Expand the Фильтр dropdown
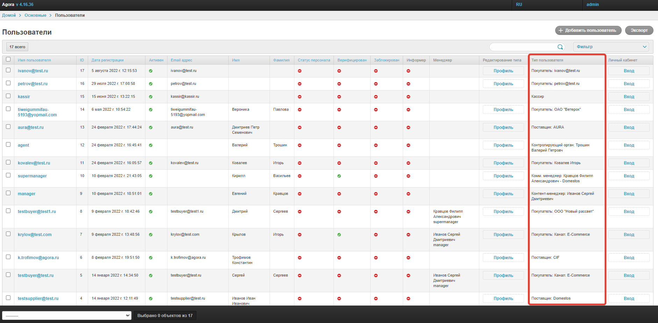Image resolution: width=658 pixels, height=323 pixels. pyautogui.click(x=611, y=47)
